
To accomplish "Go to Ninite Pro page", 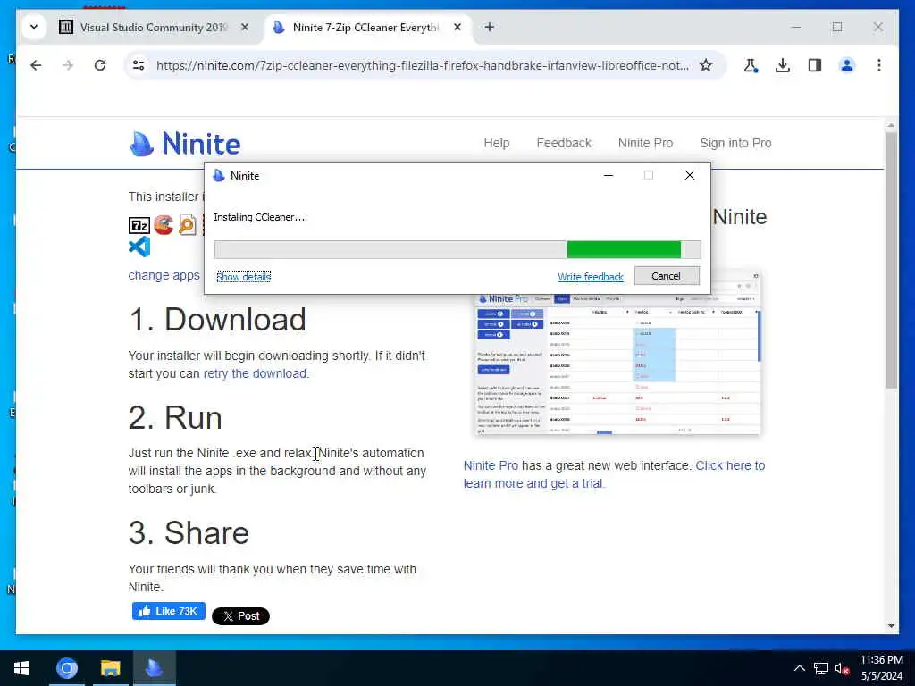I will pyautogui.click(x=645, y=143).
